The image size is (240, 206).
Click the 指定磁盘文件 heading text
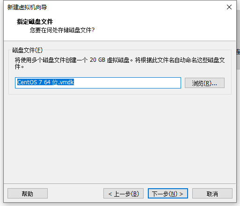pos(35,22)
